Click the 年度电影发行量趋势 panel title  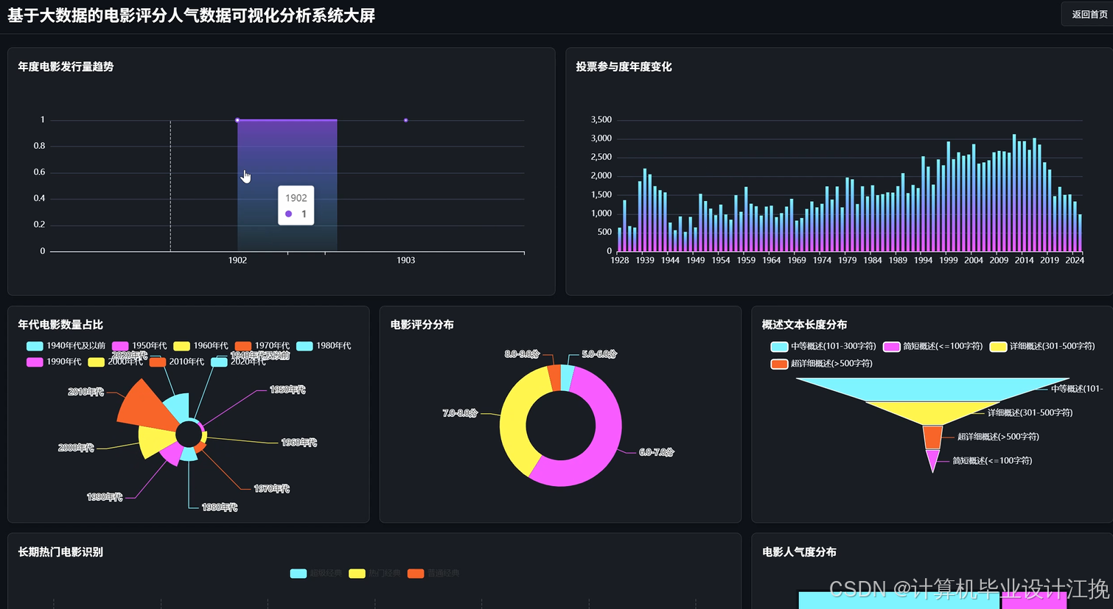66,66
